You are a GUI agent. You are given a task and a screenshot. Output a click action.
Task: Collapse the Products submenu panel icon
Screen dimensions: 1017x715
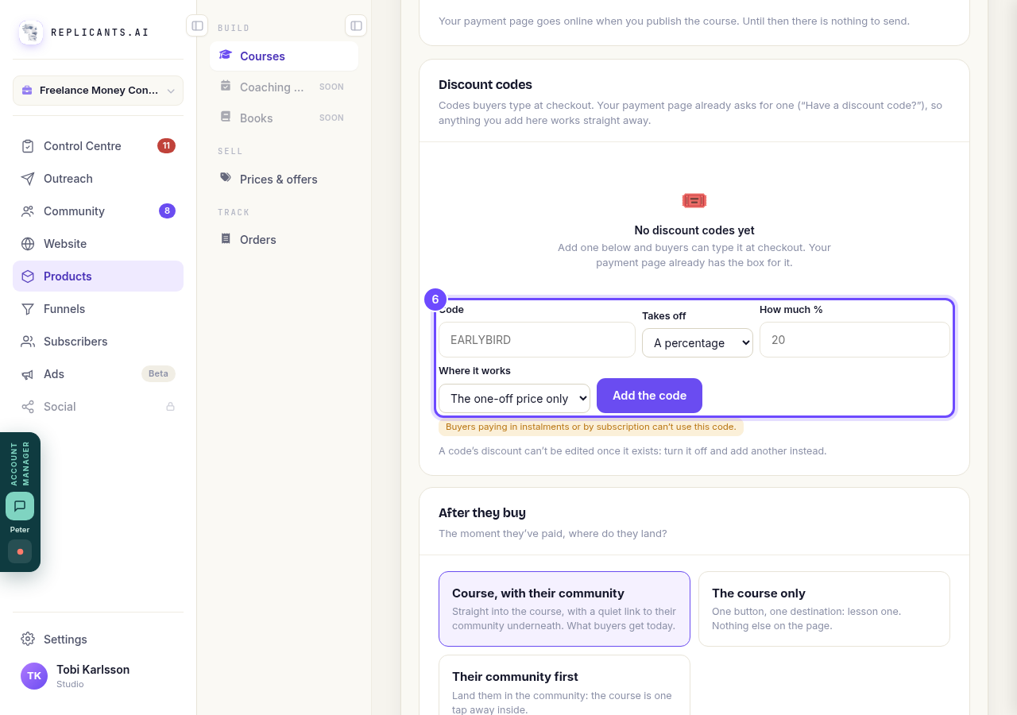tap(356, 25)
